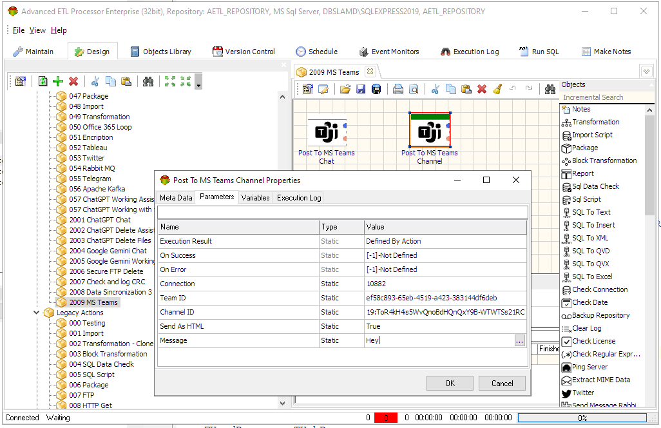The image size is (661, 428).
Task: Click the ellipsis button next to the Message value
Action: point(519,340)
